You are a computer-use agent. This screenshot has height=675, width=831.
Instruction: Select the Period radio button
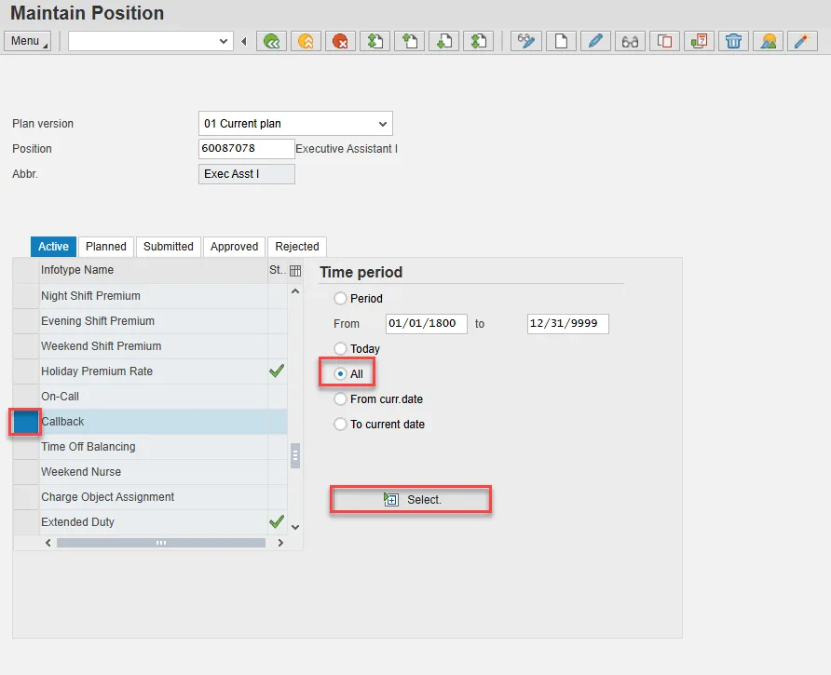tap(340, 299)
